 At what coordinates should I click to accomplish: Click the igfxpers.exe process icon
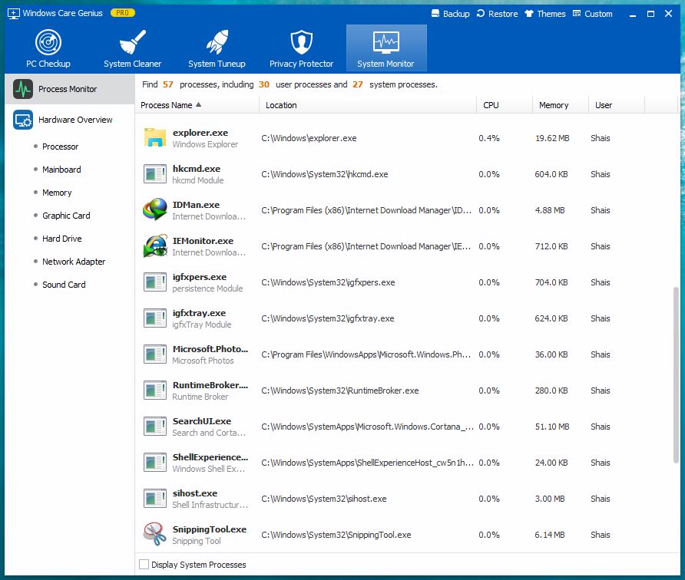coord(154,282)
